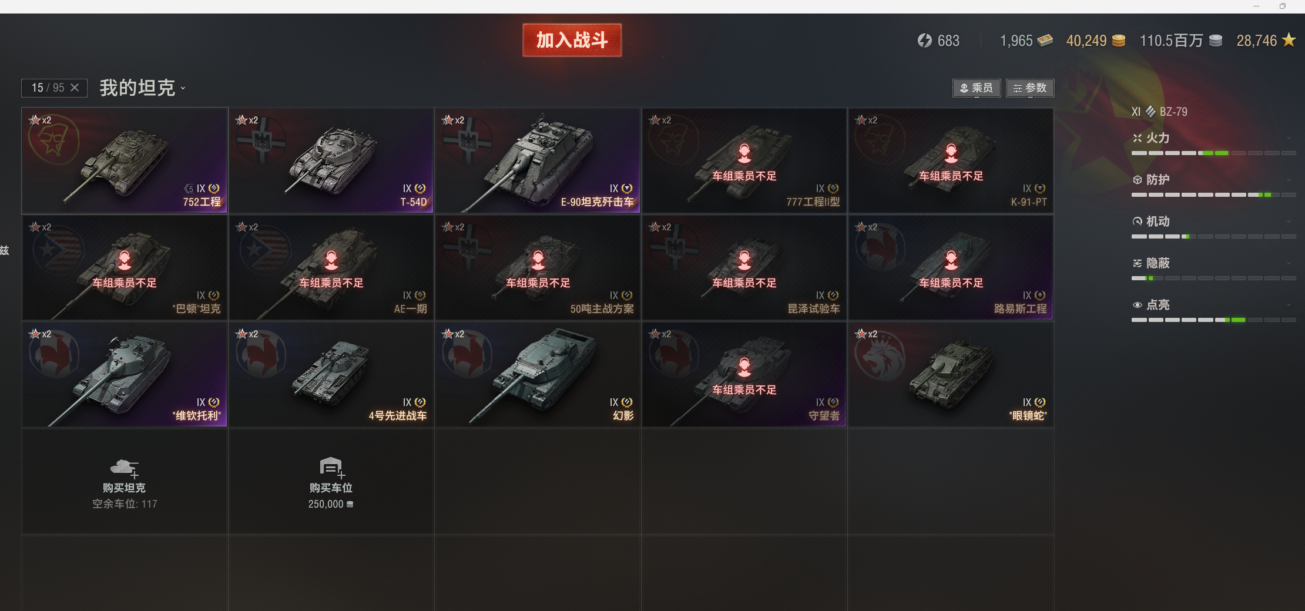Viewport: 1305px width, 611px height.
Task: Select the "眼镜蛇" tank card
Action: click(951, 374)
